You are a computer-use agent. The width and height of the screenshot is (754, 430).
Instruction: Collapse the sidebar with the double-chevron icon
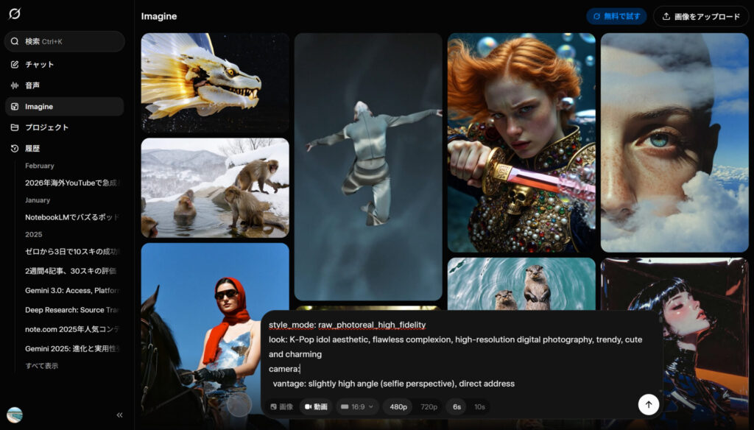[119, 415]
